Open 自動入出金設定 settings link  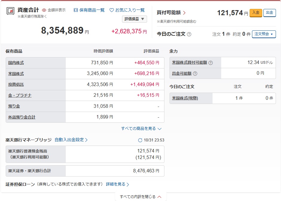pos(71,140)
